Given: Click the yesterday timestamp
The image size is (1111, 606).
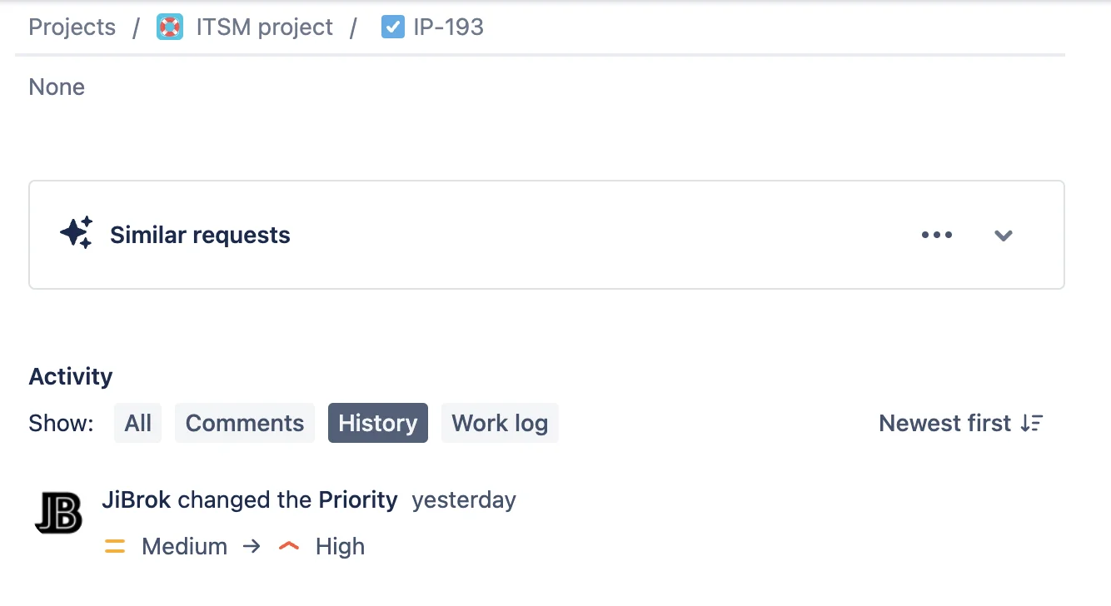Looking at the screenshot, I should (464, 500).
